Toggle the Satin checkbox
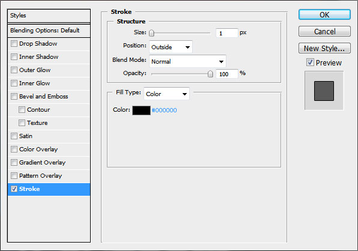The image size is (358, 251). [x=14, y=136]
